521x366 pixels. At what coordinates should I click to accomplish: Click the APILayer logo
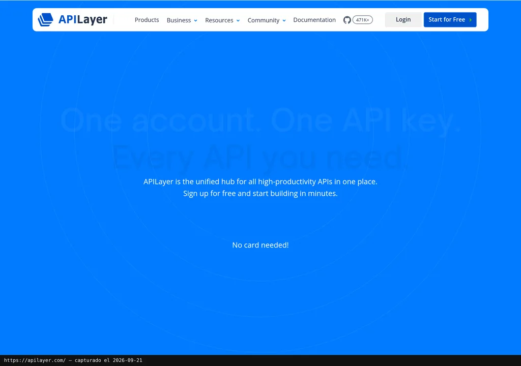[x=72, y=20]
